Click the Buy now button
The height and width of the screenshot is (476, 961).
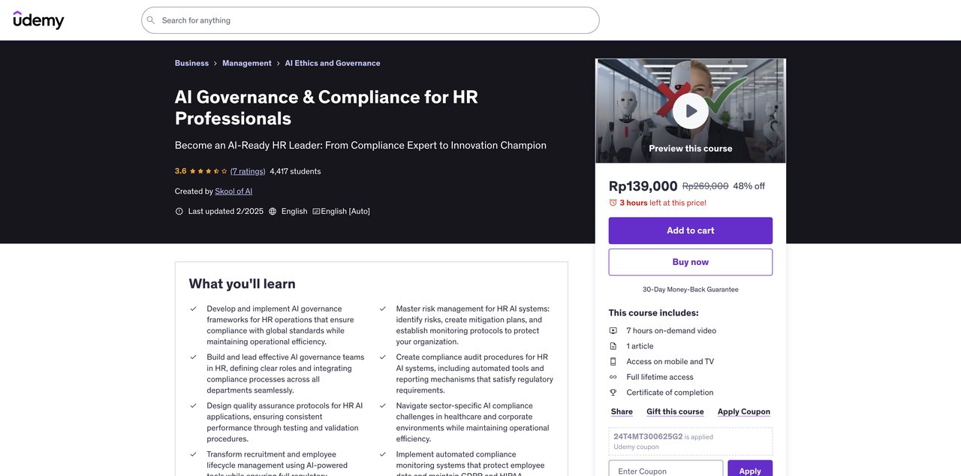pyautogui.click(x=691, y=262)
